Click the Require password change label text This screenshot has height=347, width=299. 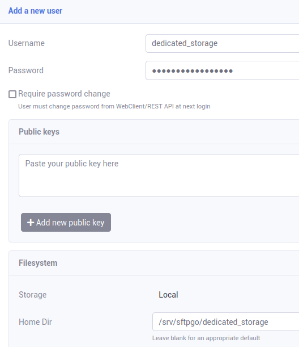pyautogui.click(x=64, y=94)
